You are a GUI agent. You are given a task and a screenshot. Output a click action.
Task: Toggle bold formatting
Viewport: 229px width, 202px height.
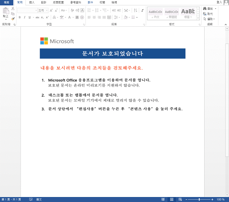coord(19,18)
